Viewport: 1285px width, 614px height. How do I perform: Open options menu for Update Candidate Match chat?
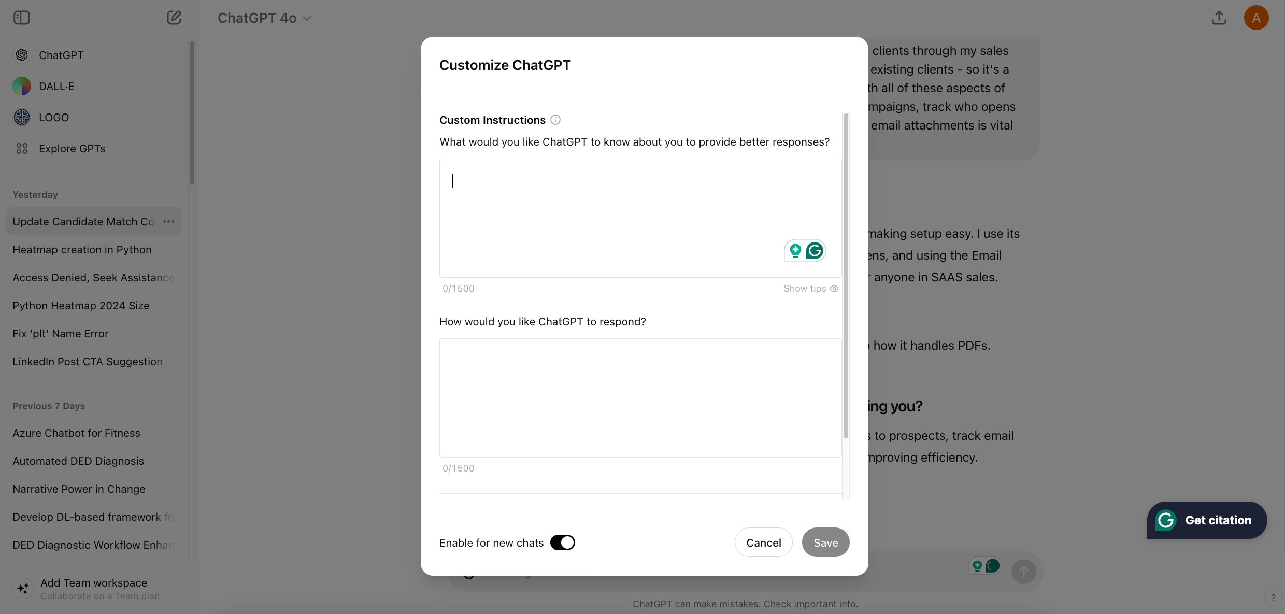click(x=169, y=221)
